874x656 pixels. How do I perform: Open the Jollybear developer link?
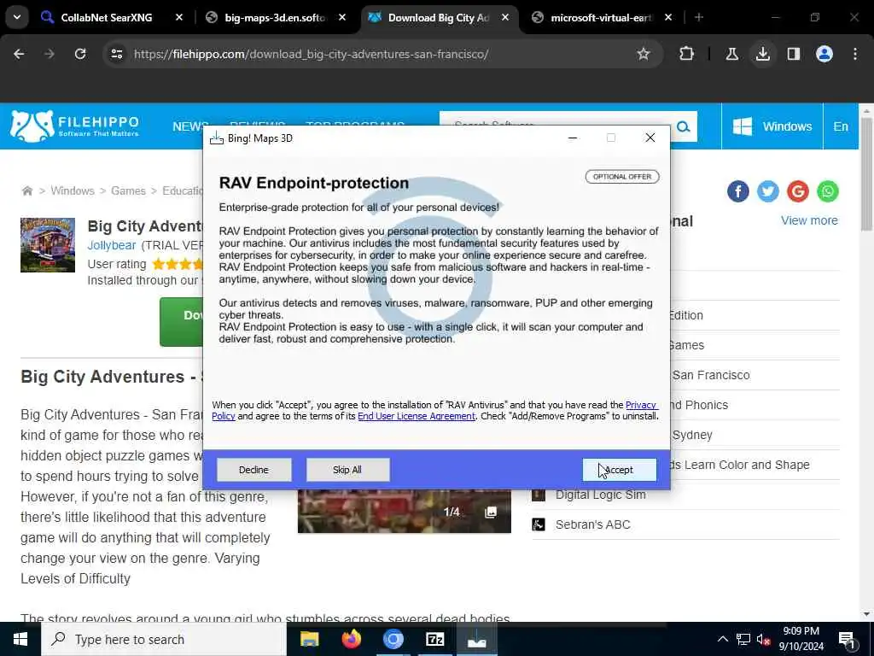112,245
